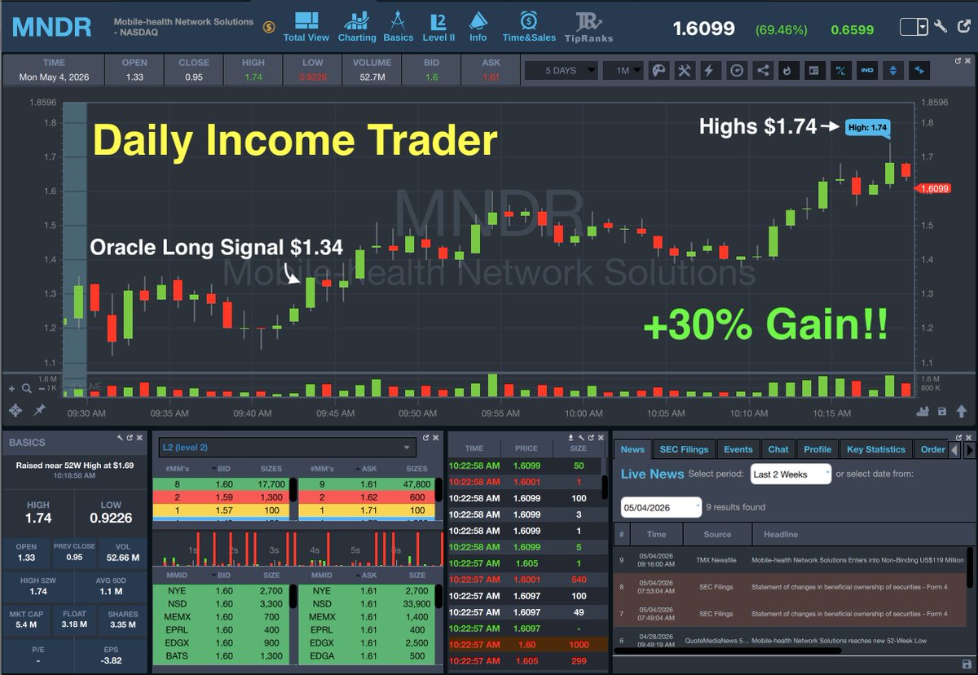
Task: Click the horizontal scrollbar under news list
Action: (x=727, y=651)
